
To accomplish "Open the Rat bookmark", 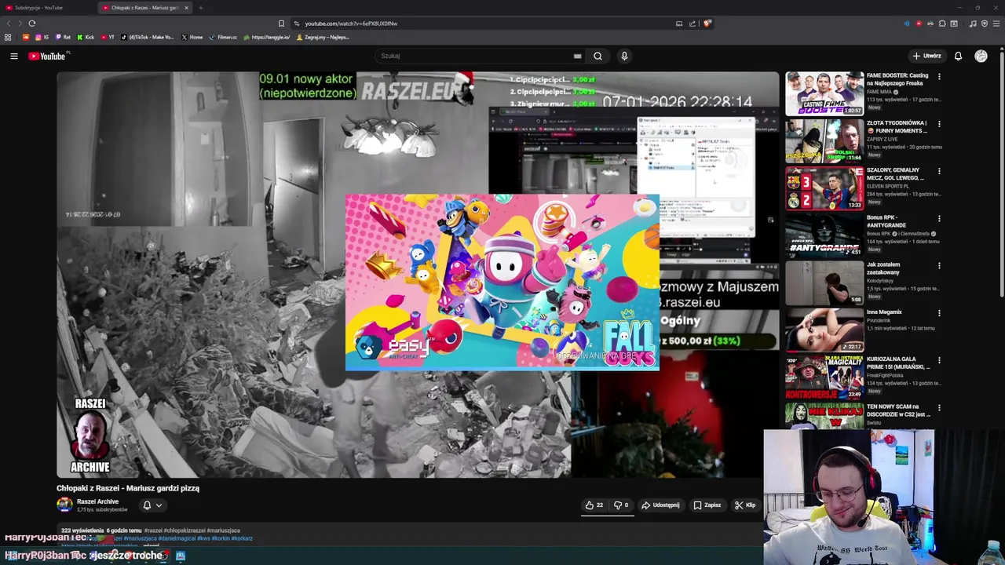I will [x=63, y=37].
